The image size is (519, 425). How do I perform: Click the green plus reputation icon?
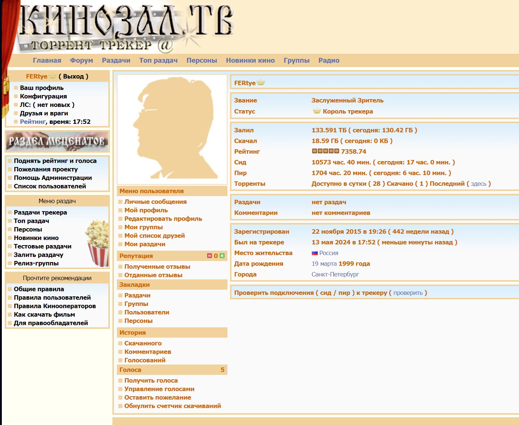coord(222,256)
